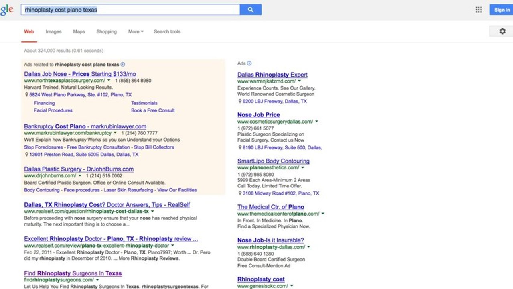Expand arrow next to warrenjkatzmd.com URL

click(x=299, y=81)
